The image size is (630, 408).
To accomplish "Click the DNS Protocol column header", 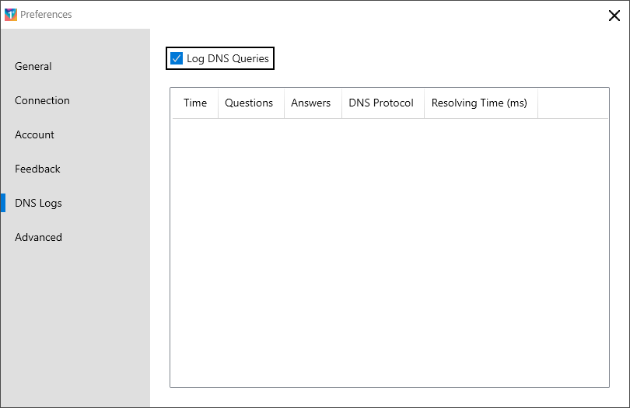I will coord(383,103).
